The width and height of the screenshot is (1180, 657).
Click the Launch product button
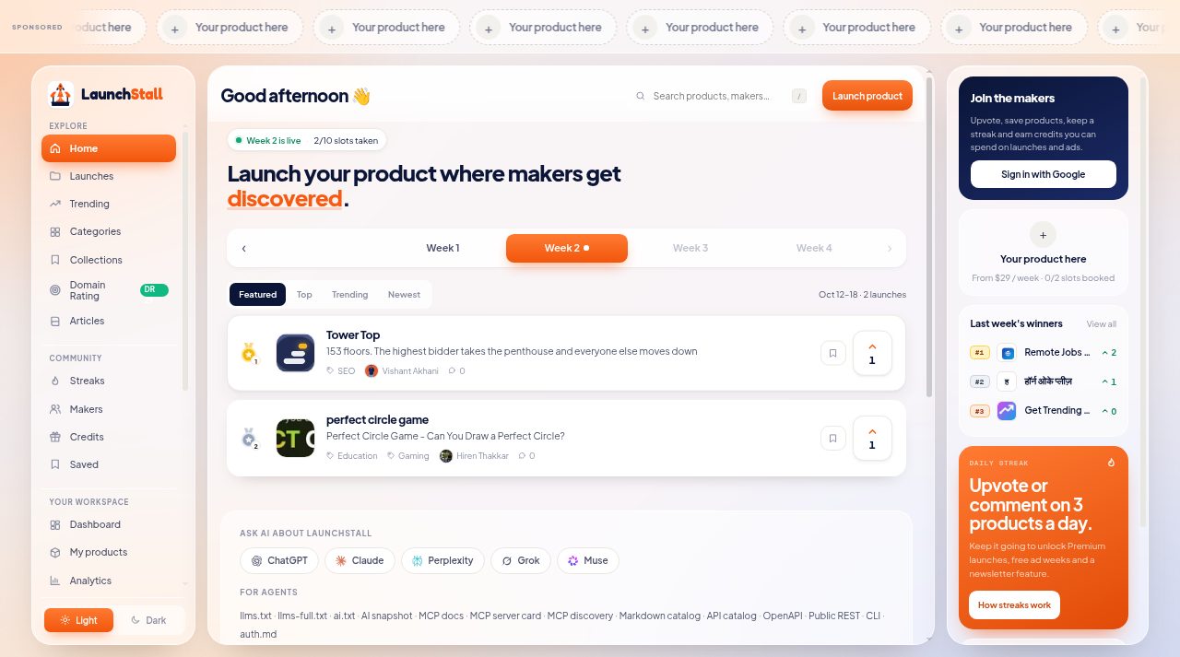[x=867, y=96]
